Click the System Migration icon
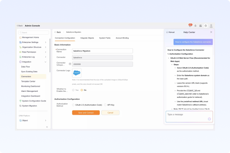 (x=20, y=106)
